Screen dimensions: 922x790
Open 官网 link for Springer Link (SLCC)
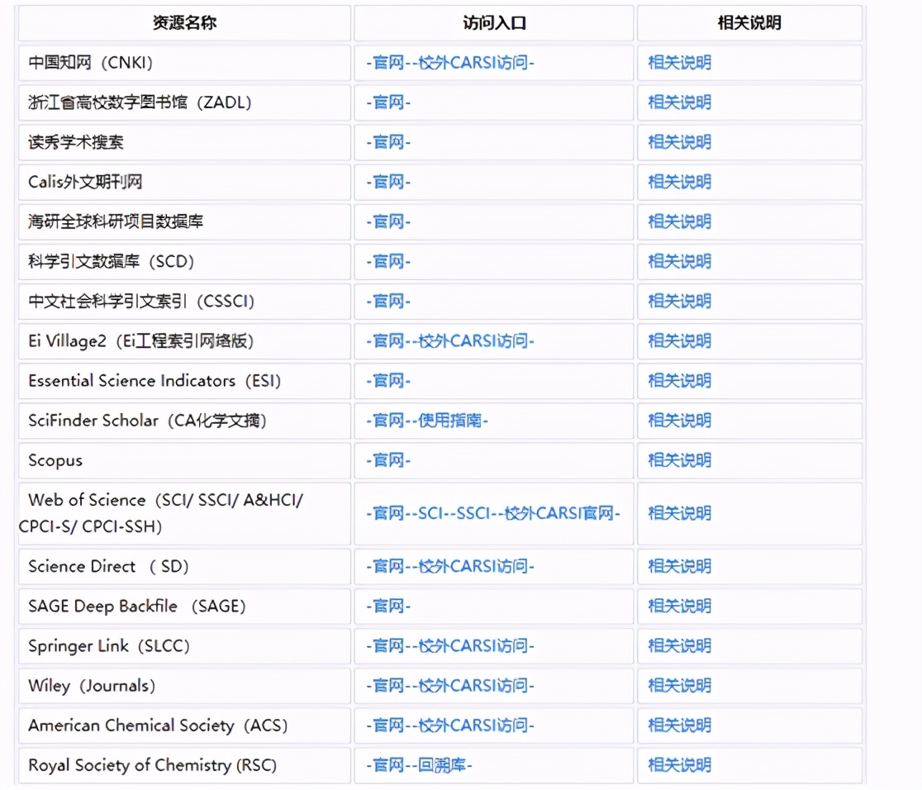click(388, 646)
